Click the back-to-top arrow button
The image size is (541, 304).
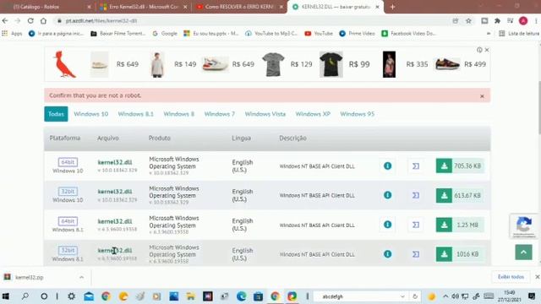(x=523, y=252)
